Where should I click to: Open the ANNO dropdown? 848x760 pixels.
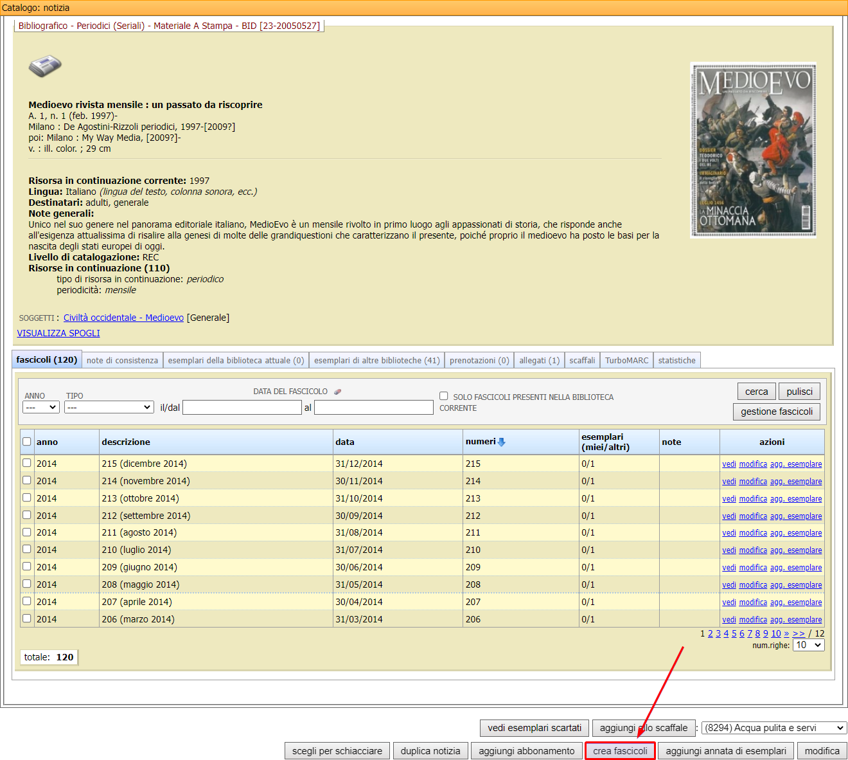(x=41, y=407)
